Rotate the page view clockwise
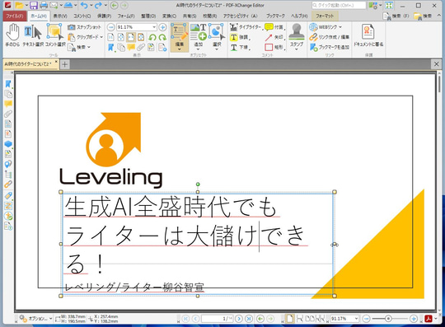445x327 pixels. pos(162,37)
